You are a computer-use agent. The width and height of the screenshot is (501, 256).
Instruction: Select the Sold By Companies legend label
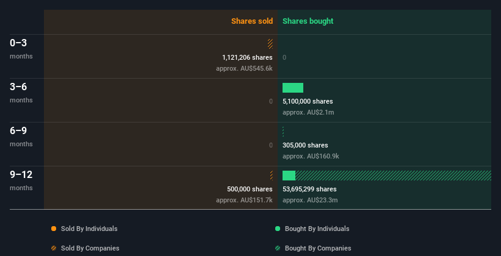[90, 248]
